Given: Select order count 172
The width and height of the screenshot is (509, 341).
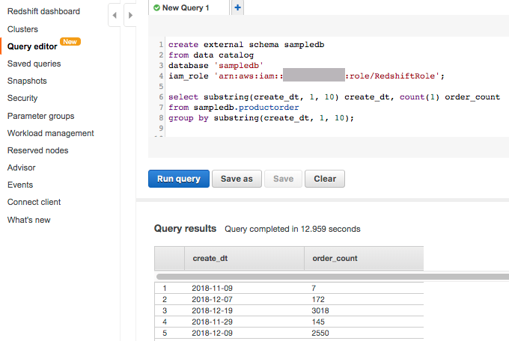Looking at the screenshot, I should point(318,299).
